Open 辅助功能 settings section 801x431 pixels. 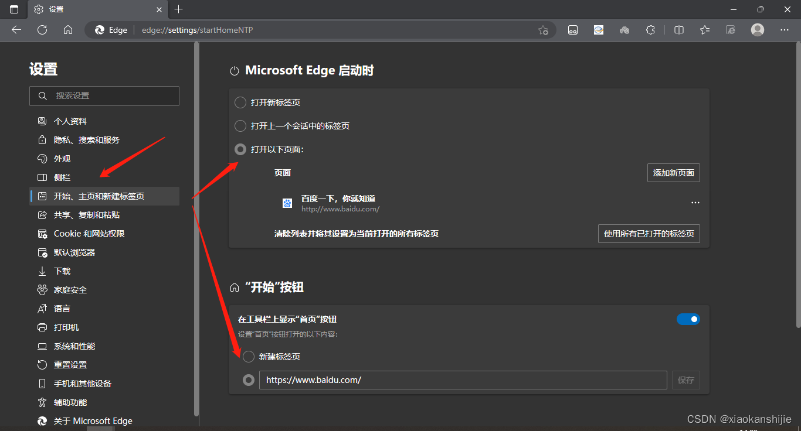point(104,402)
